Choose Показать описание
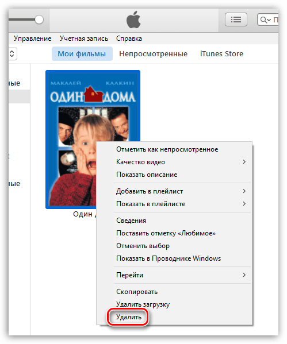Viewport: 287px width, 344px height. coord(174,175)
